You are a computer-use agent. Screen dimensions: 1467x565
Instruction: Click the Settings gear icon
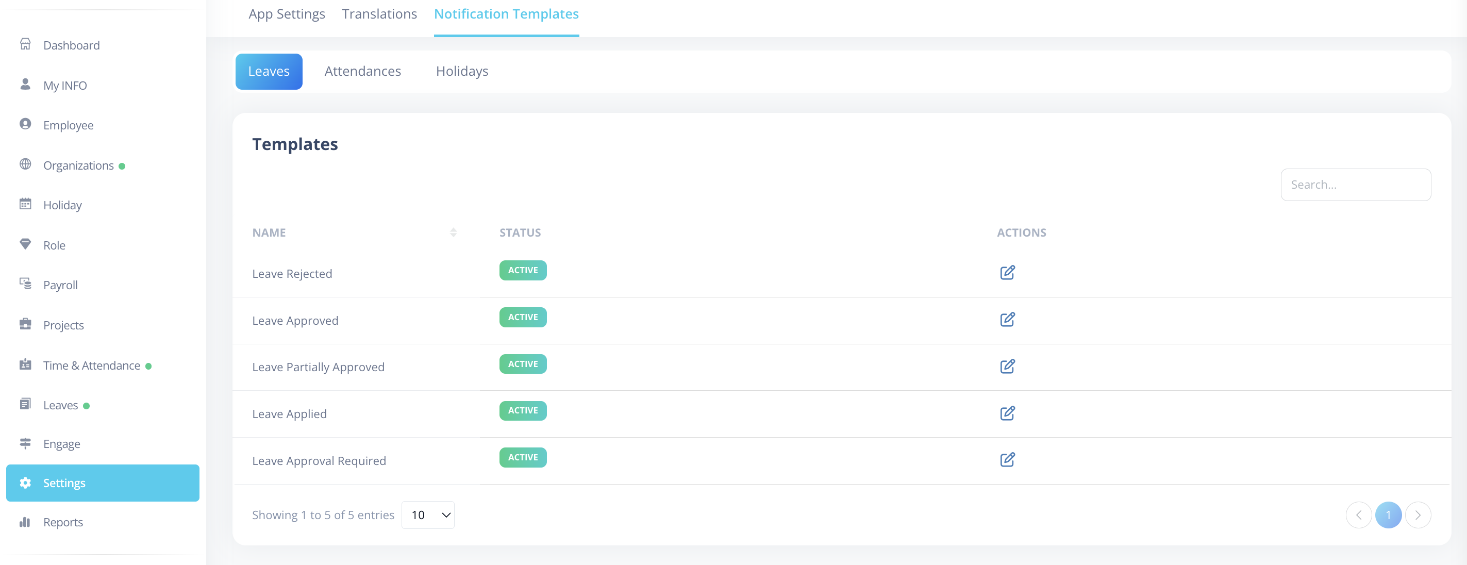click(x=25, y=483)
